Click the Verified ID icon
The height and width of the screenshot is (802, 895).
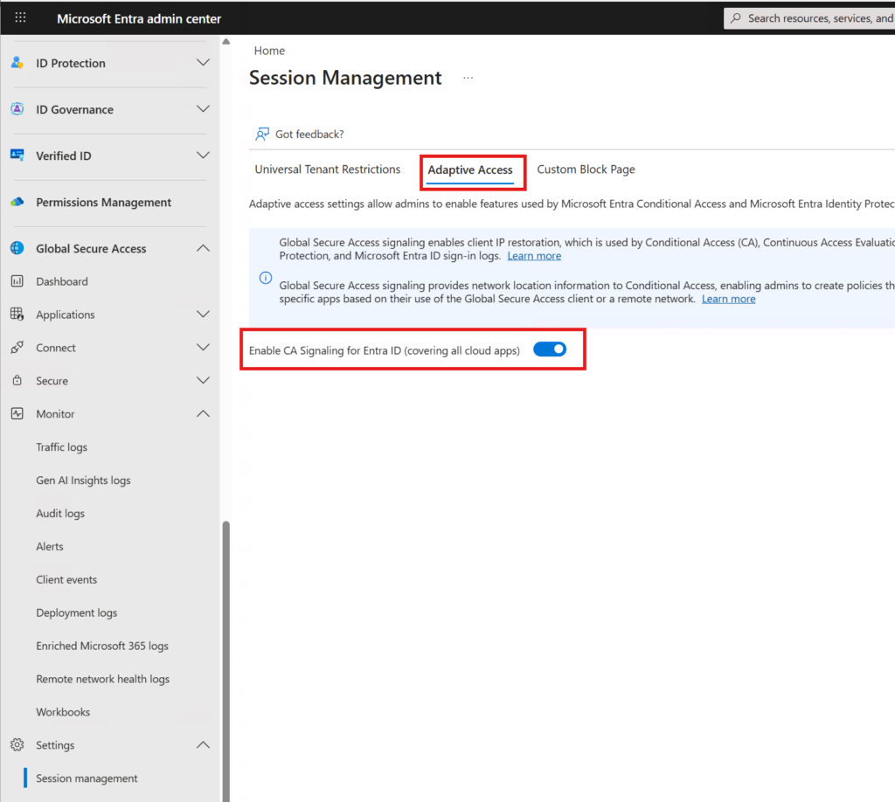(17, 156)
